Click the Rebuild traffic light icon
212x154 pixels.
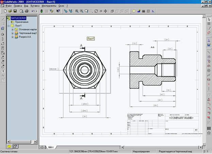pyautogui.click(x=42, y=11)
